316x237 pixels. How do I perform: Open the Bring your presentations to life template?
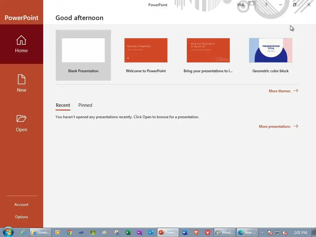pyautogui.click(x=208, y=55)
